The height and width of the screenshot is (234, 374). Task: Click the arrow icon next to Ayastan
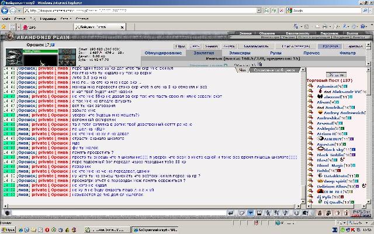[311, 144]
